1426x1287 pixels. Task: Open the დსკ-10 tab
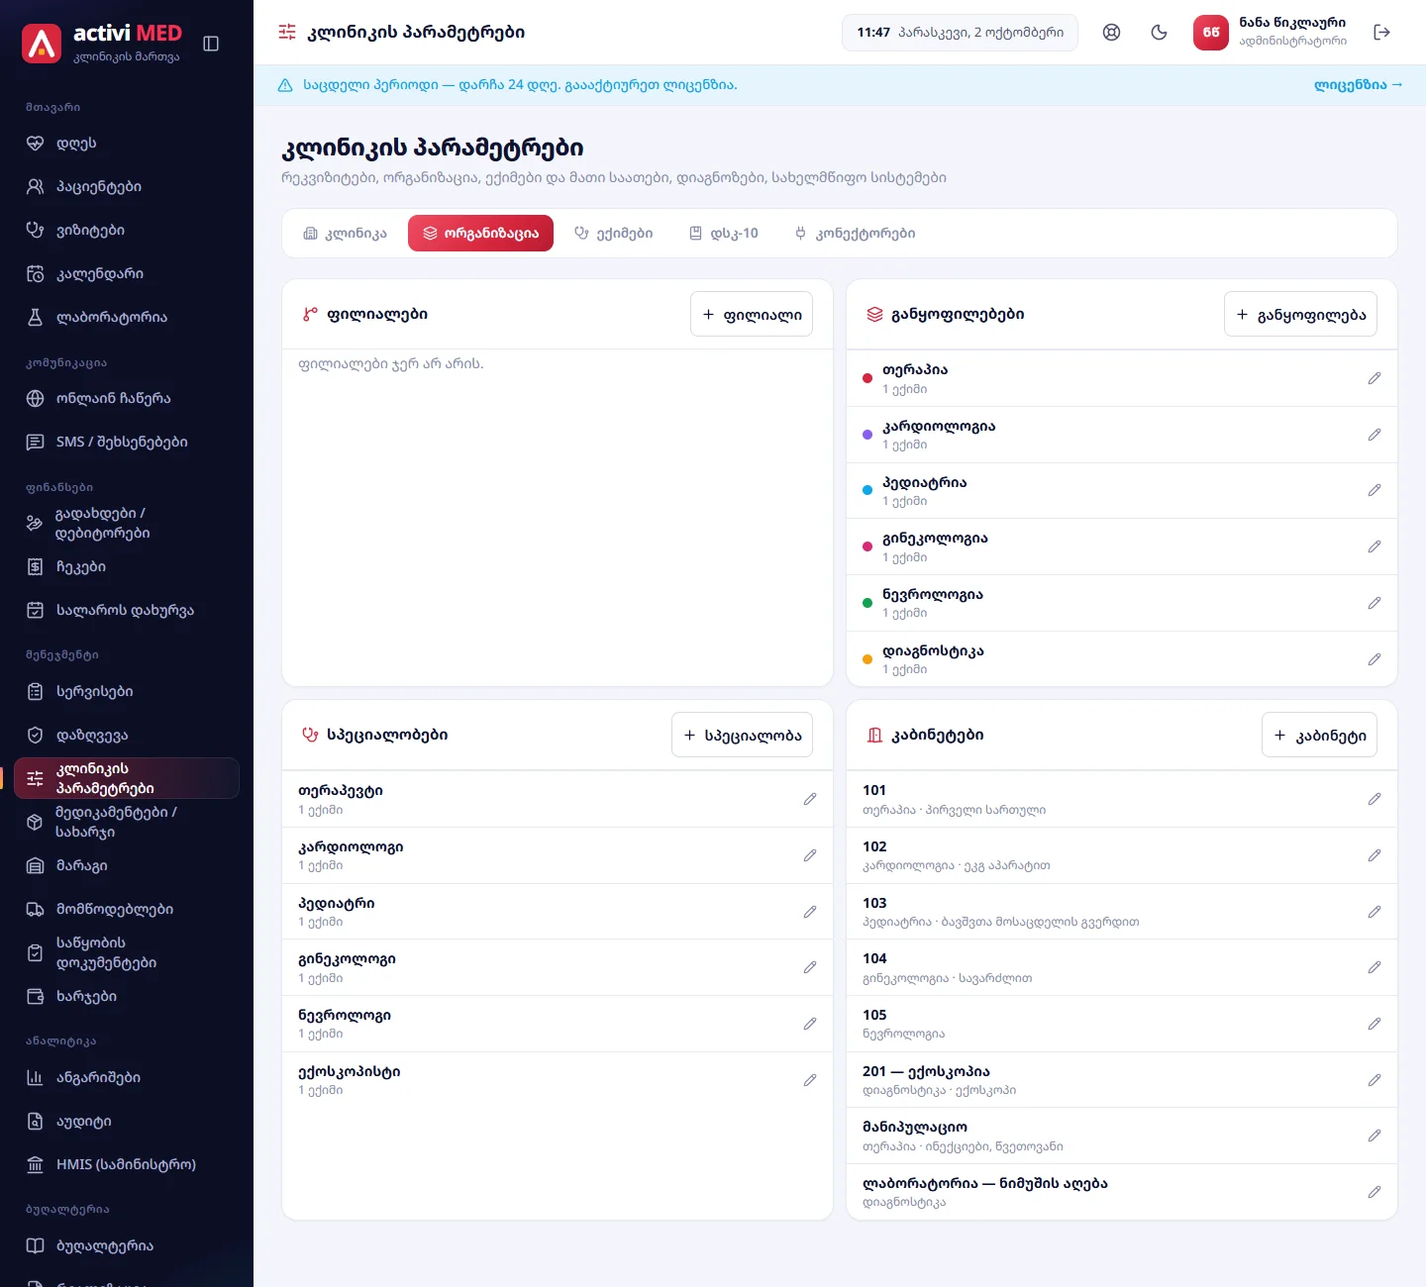tap(724, 234)
